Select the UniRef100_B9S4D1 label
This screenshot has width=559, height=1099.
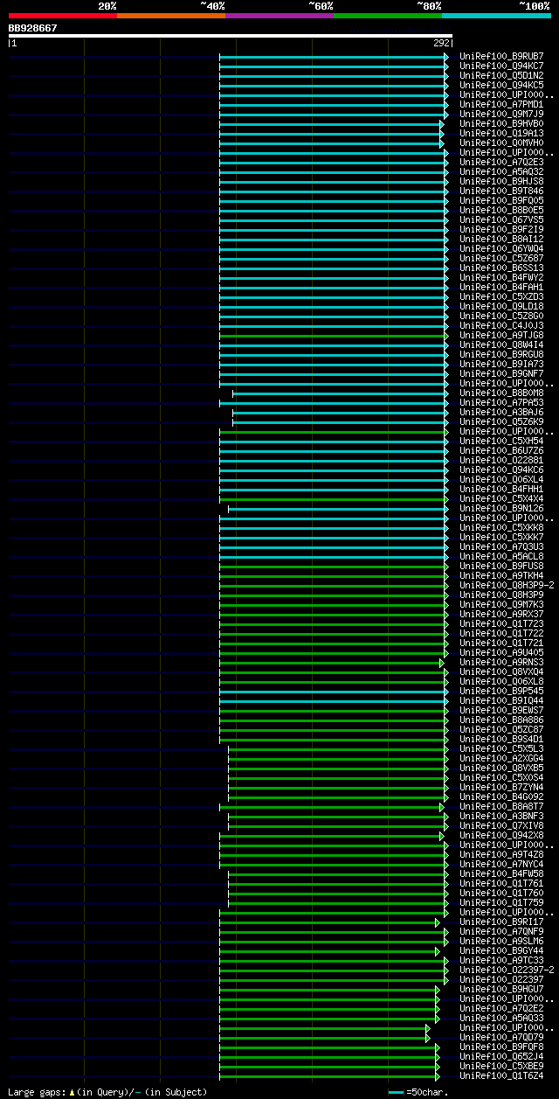(x=501, y=739)
